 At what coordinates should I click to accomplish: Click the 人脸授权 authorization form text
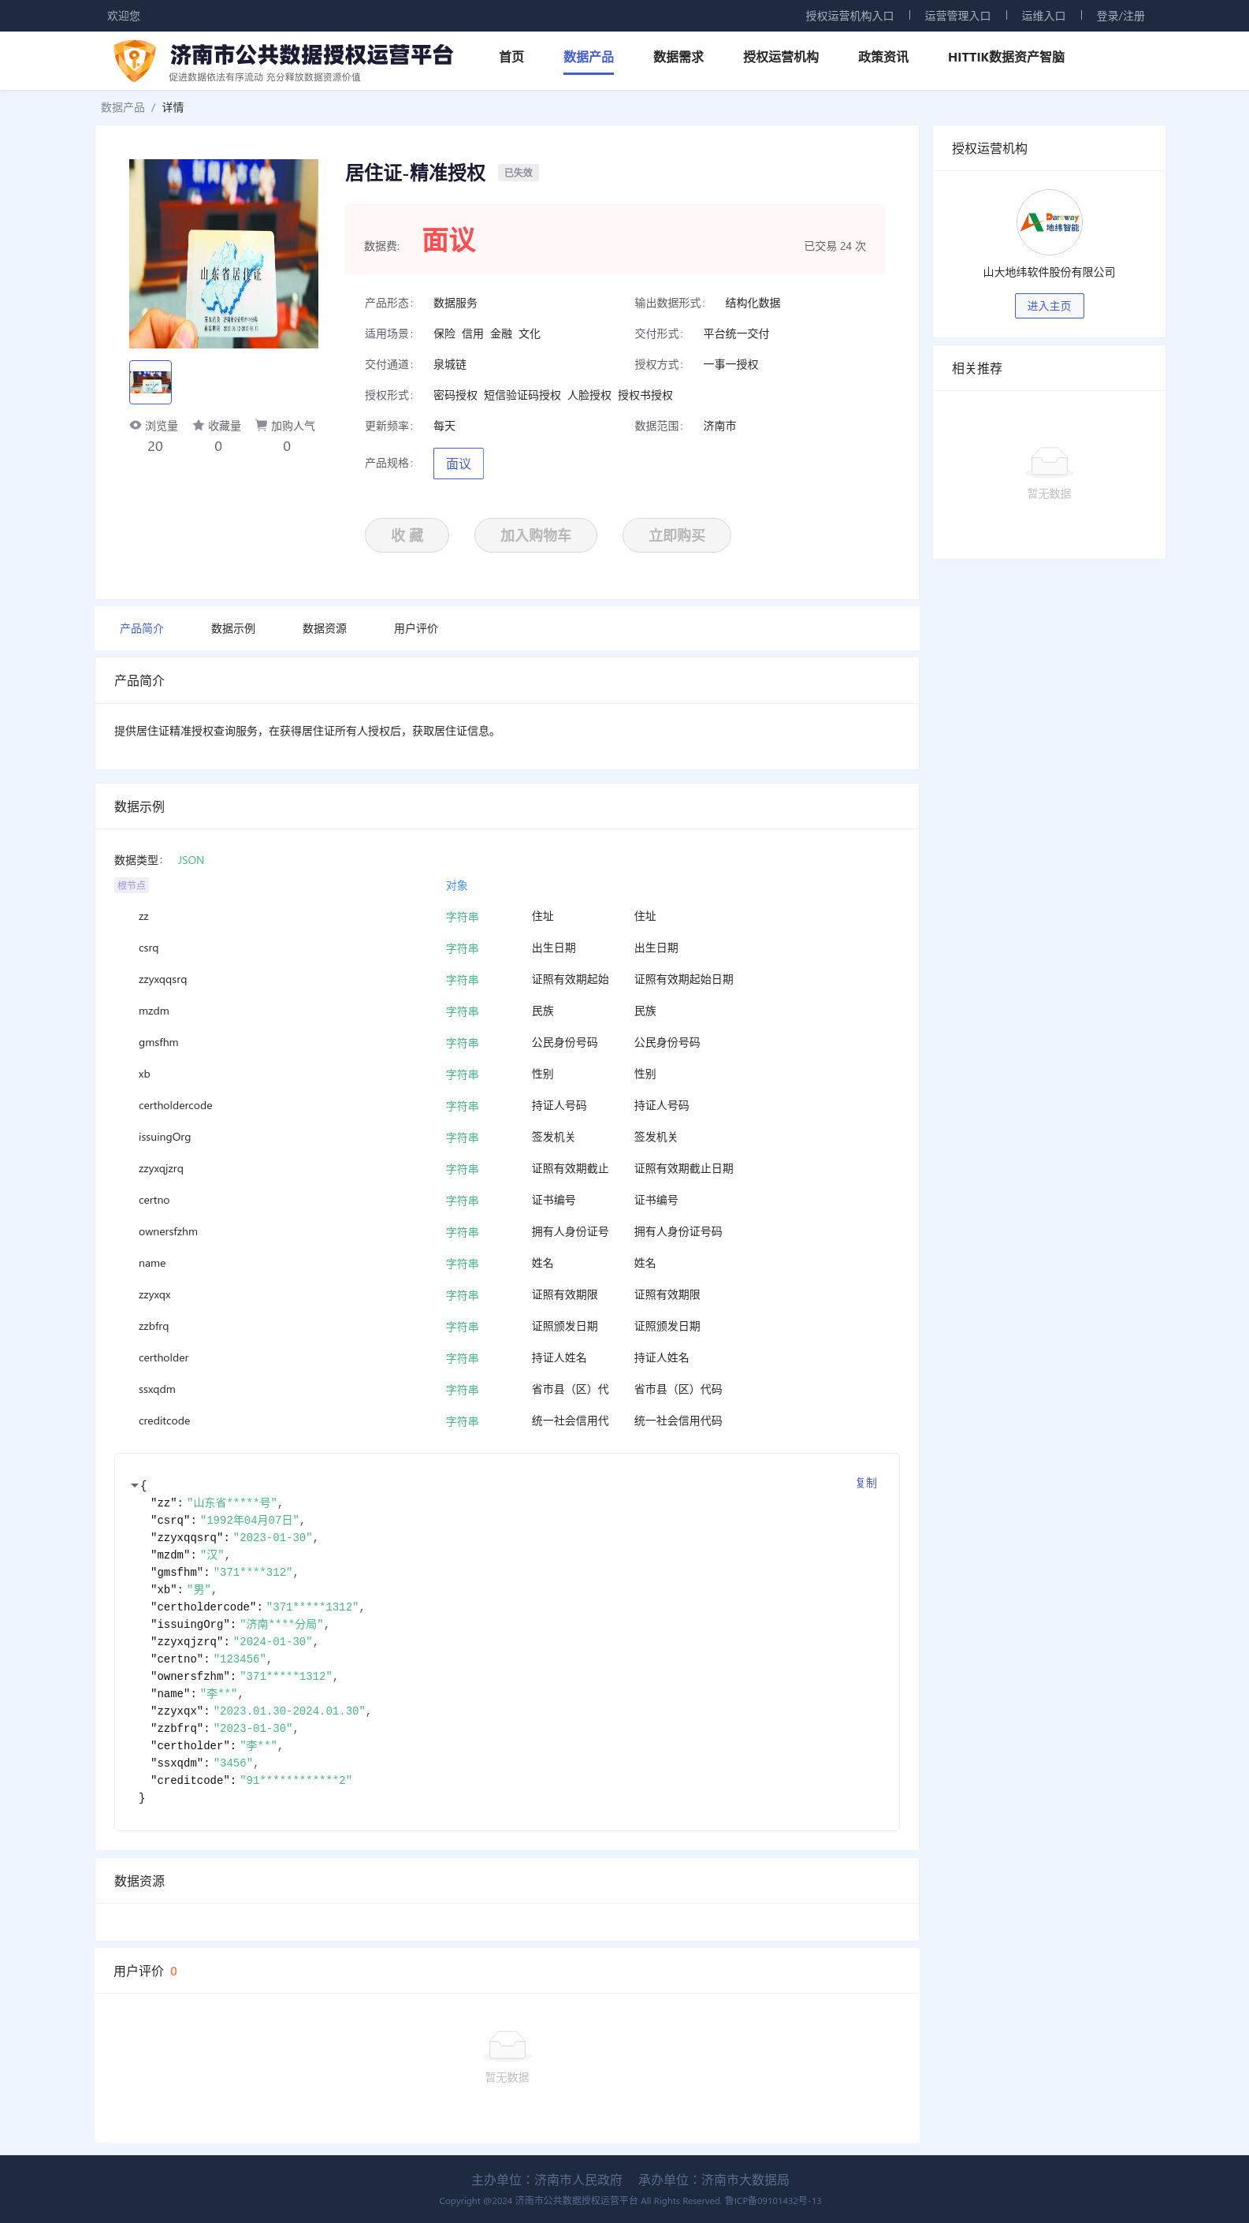pyautogui.click(x=589, y=395)
